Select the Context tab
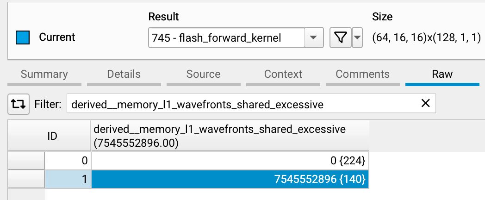Image resolution: width=485 pixels, height=200 pixels. [283, 74]
